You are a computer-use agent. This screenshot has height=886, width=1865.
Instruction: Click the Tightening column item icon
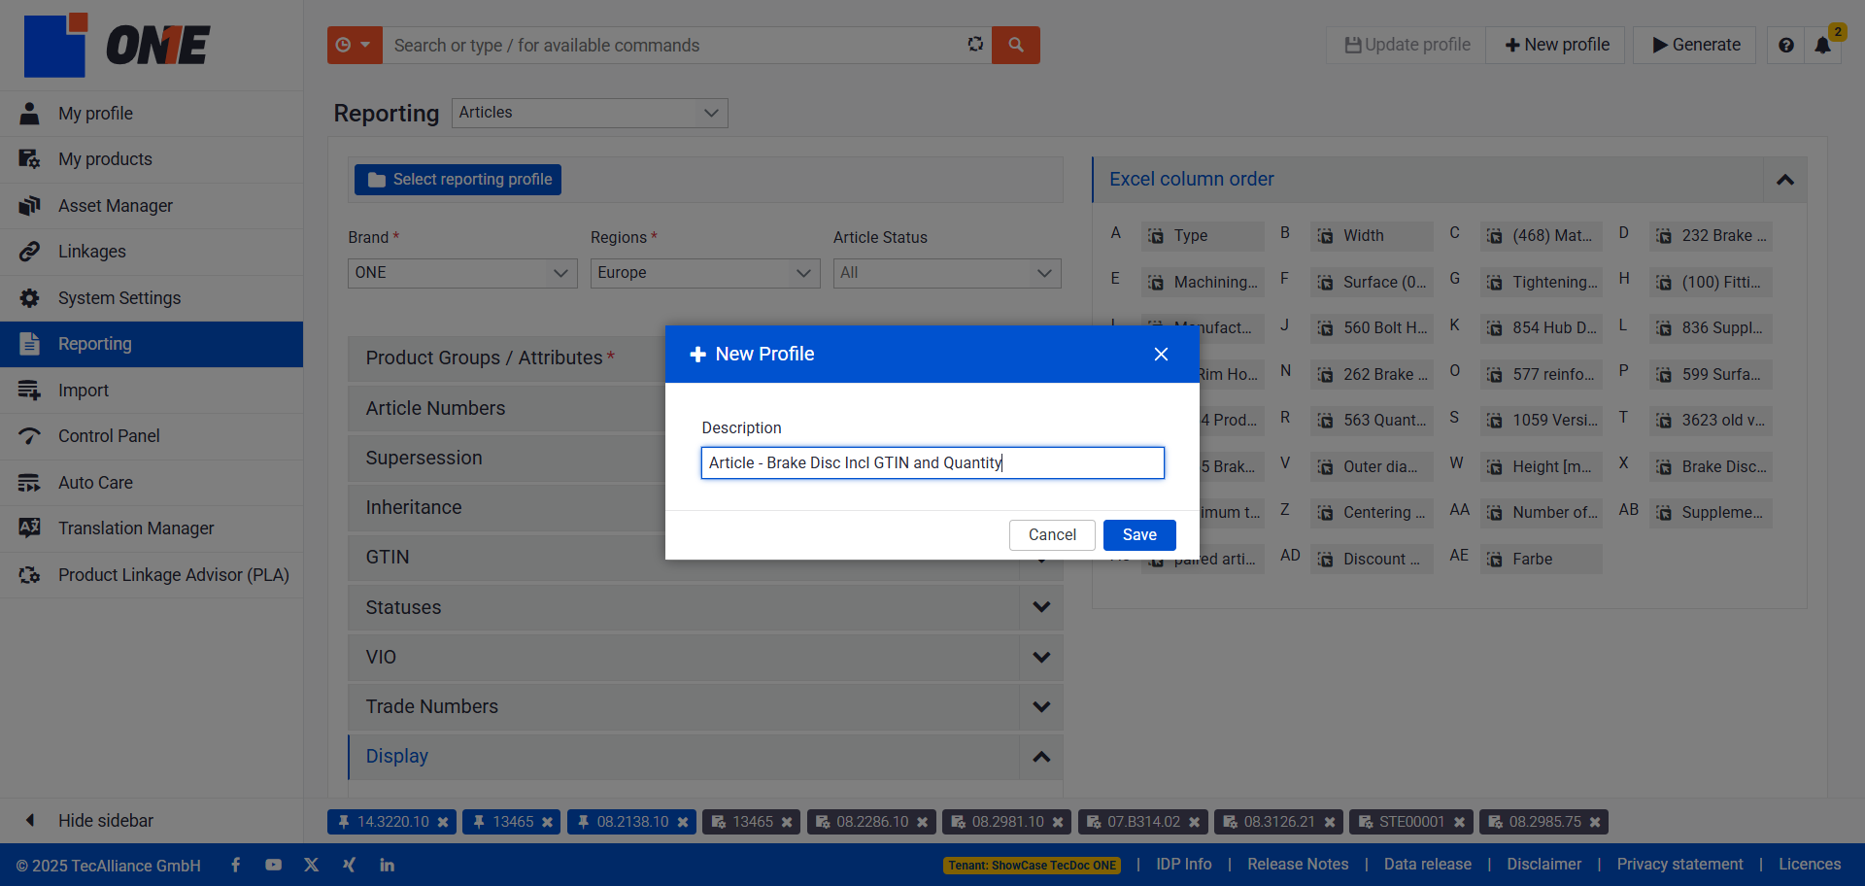click(x=1494, y=283)
